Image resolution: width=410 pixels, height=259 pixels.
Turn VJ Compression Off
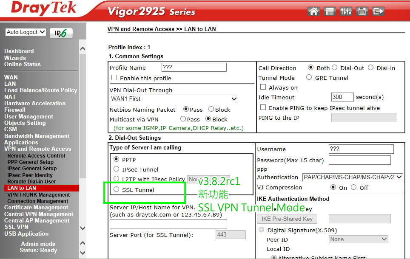(x=353, y=187)
